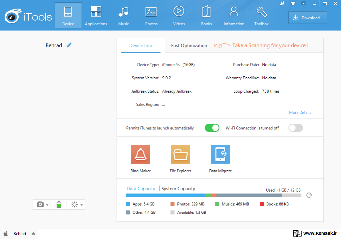This screenshot has height=239, width=341.
Task: Click the 'Photos: 329 MB' legend text
Action: [x=191, y=204]
